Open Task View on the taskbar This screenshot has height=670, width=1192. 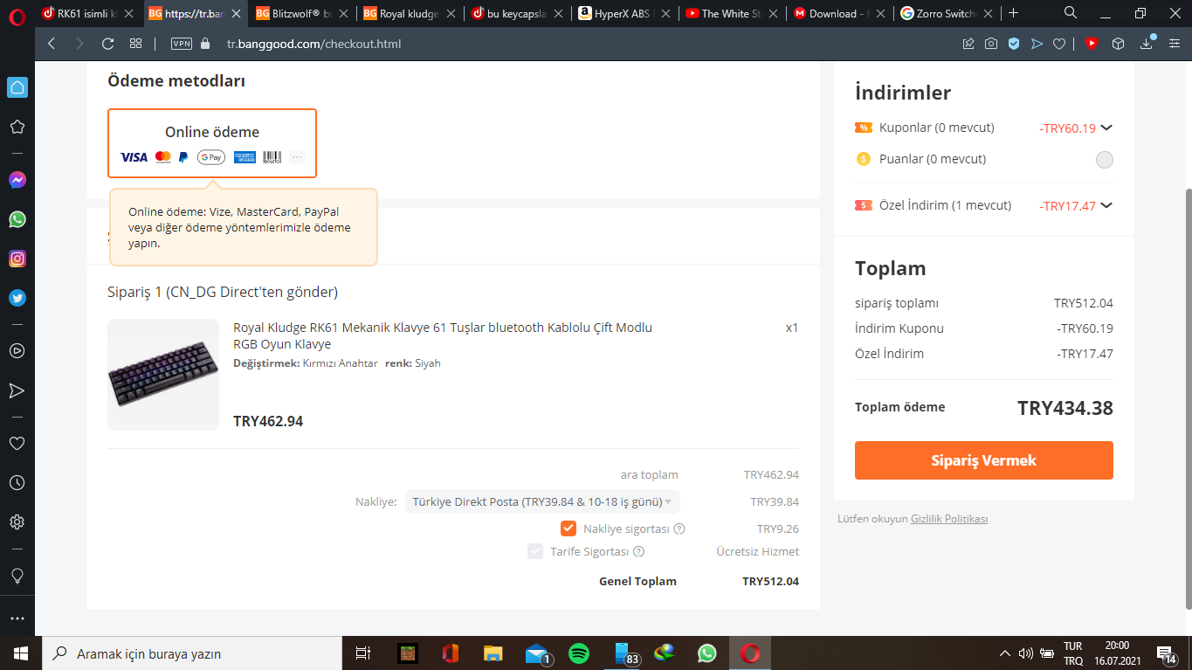[x=363, y=653]
